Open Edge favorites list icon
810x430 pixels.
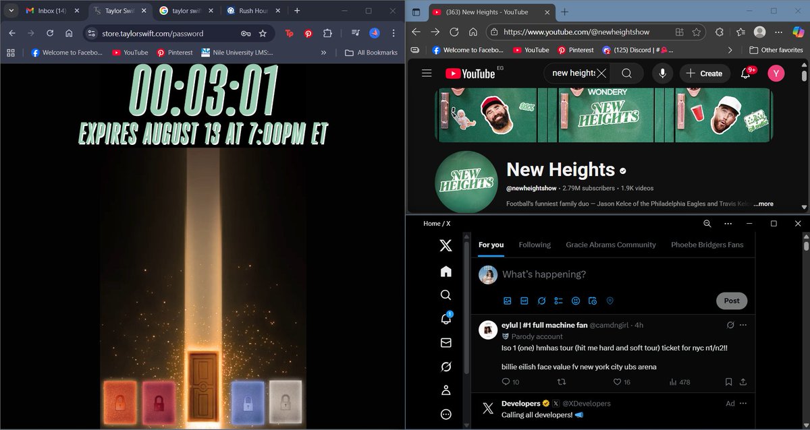click(740, 32)
